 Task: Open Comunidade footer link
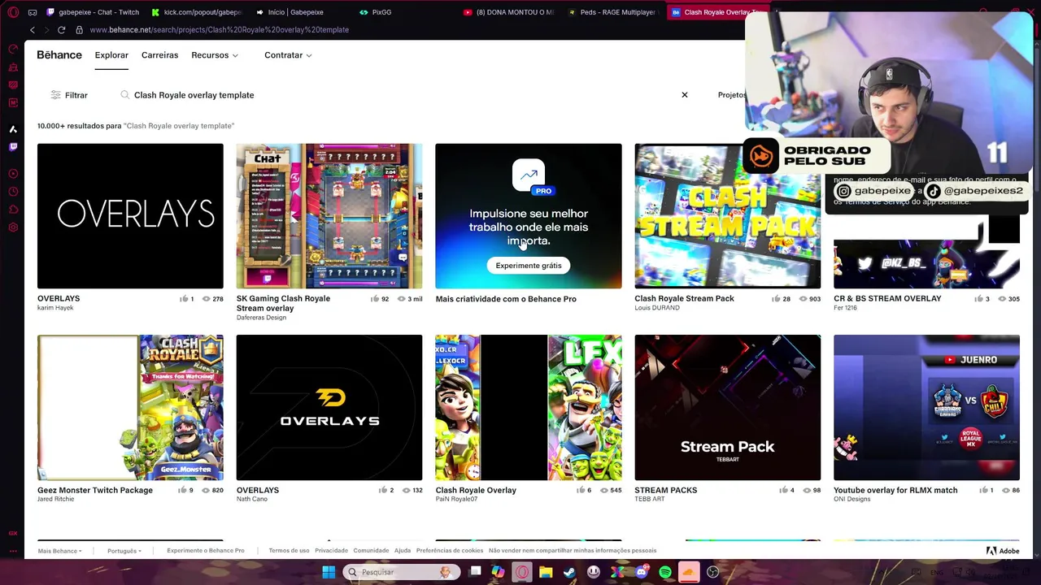[x=371, y=551]
